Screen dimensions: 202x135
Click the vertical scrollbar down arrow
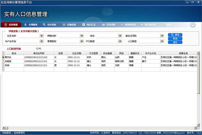click(198, 125)
